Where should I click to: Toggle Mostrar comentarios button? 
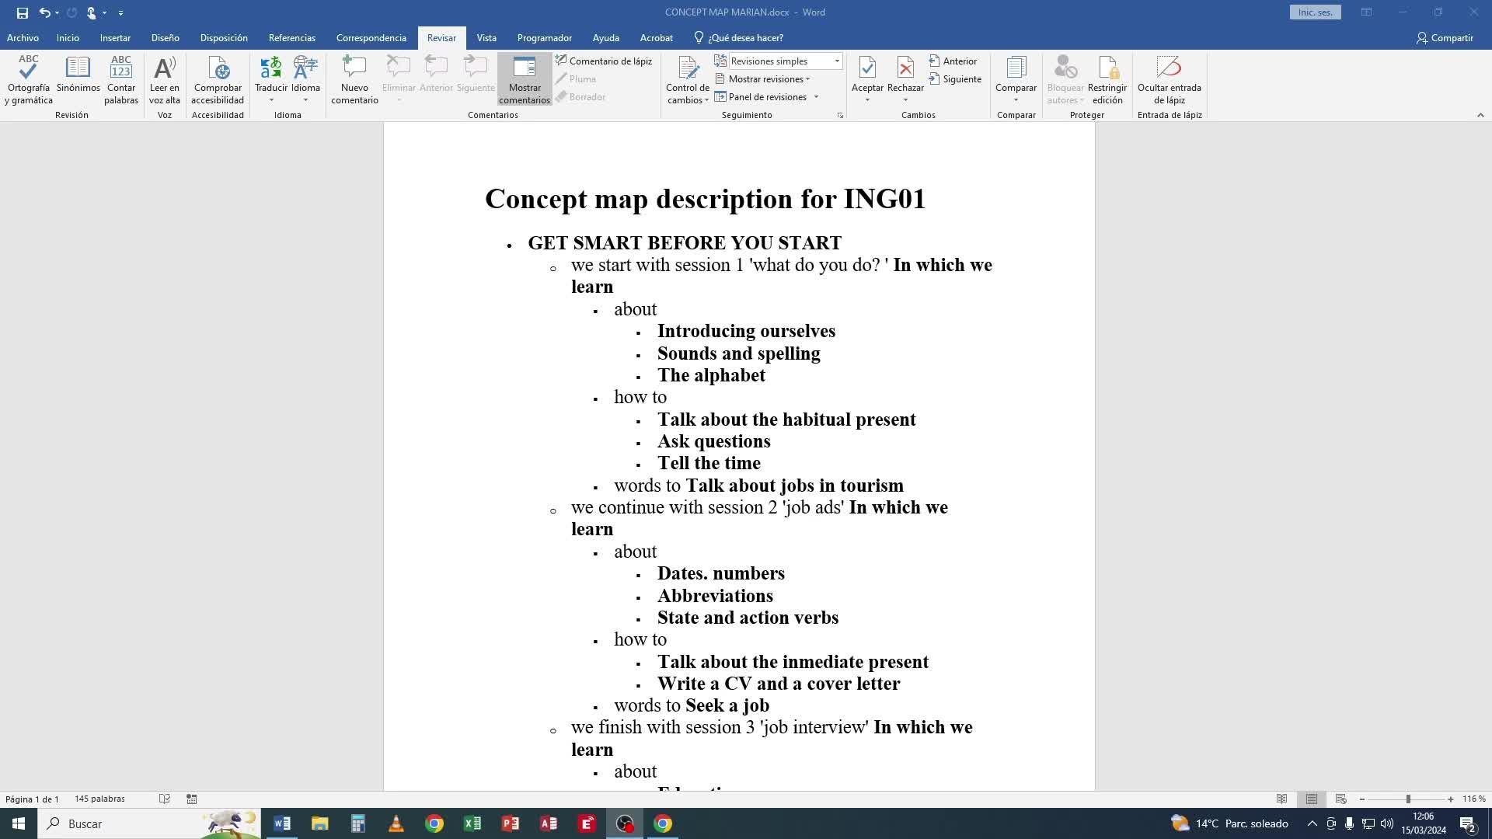[x=525, y=79]
